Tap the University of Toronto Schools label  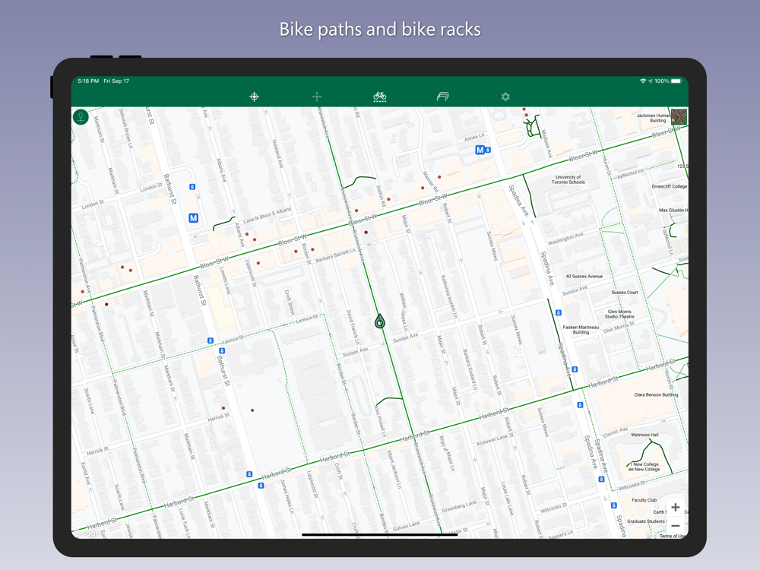(x=568, y=180)
